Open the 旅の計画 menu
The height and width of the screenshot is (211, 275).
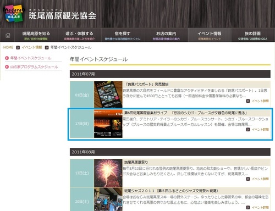point(252,35)
